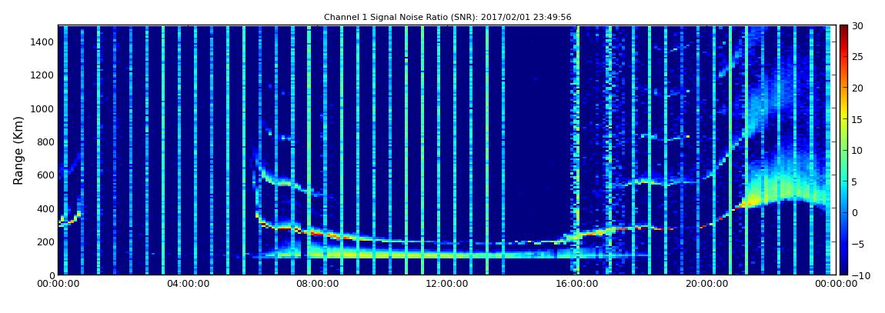Click the 200 range tick label
The width and height of the screenshot is (885, 313).
[45, 242]
